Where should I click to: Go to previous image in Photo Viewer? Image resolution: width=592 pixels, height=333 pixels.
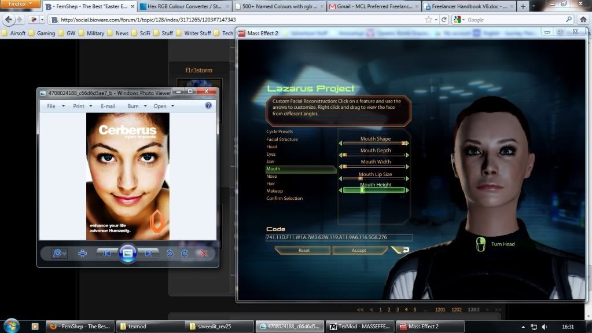point(107,253)
